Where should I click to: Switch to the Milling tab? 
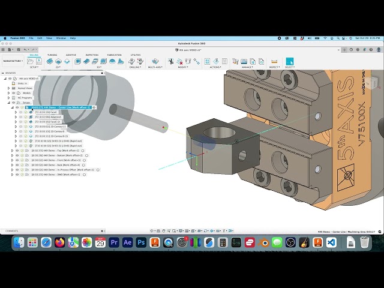(34, 55)
